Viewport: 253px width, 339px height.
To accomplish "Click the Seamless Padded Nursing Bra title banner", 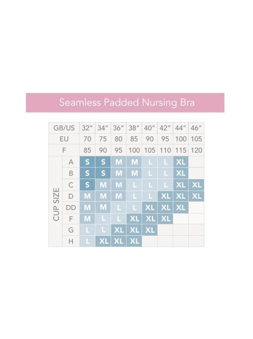I will (x=125, y=103).
